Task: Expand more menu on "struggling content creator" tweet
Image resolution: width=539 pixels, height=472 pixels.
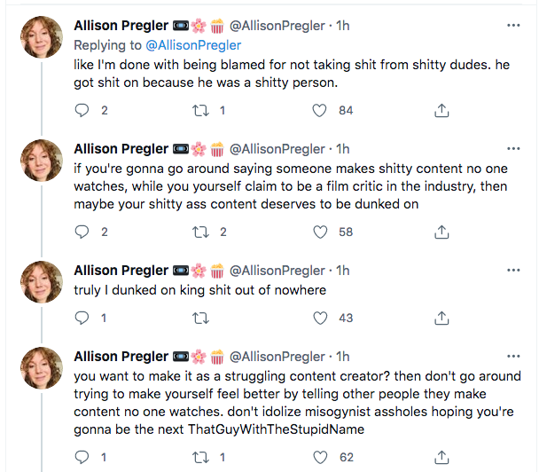Action: coord(513,356)
